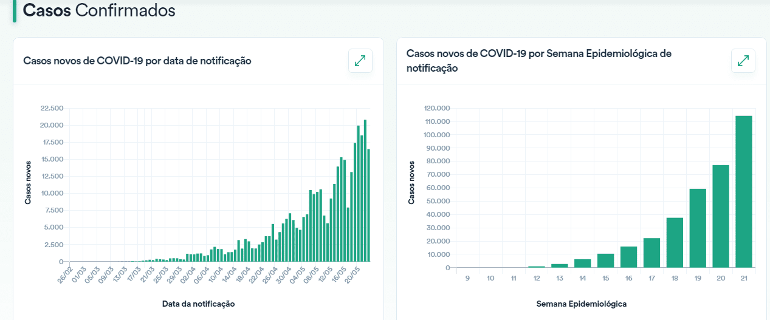770x320 pixels.
Task: Click the '18/04' date label
Action: [244, 274]
